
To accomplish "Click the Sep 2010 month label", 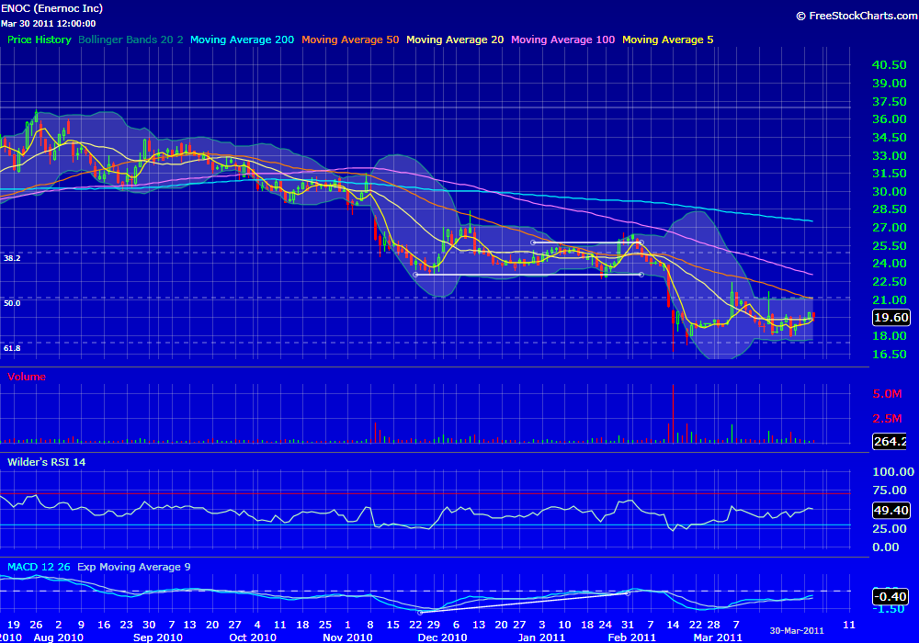I will [158, 637].
